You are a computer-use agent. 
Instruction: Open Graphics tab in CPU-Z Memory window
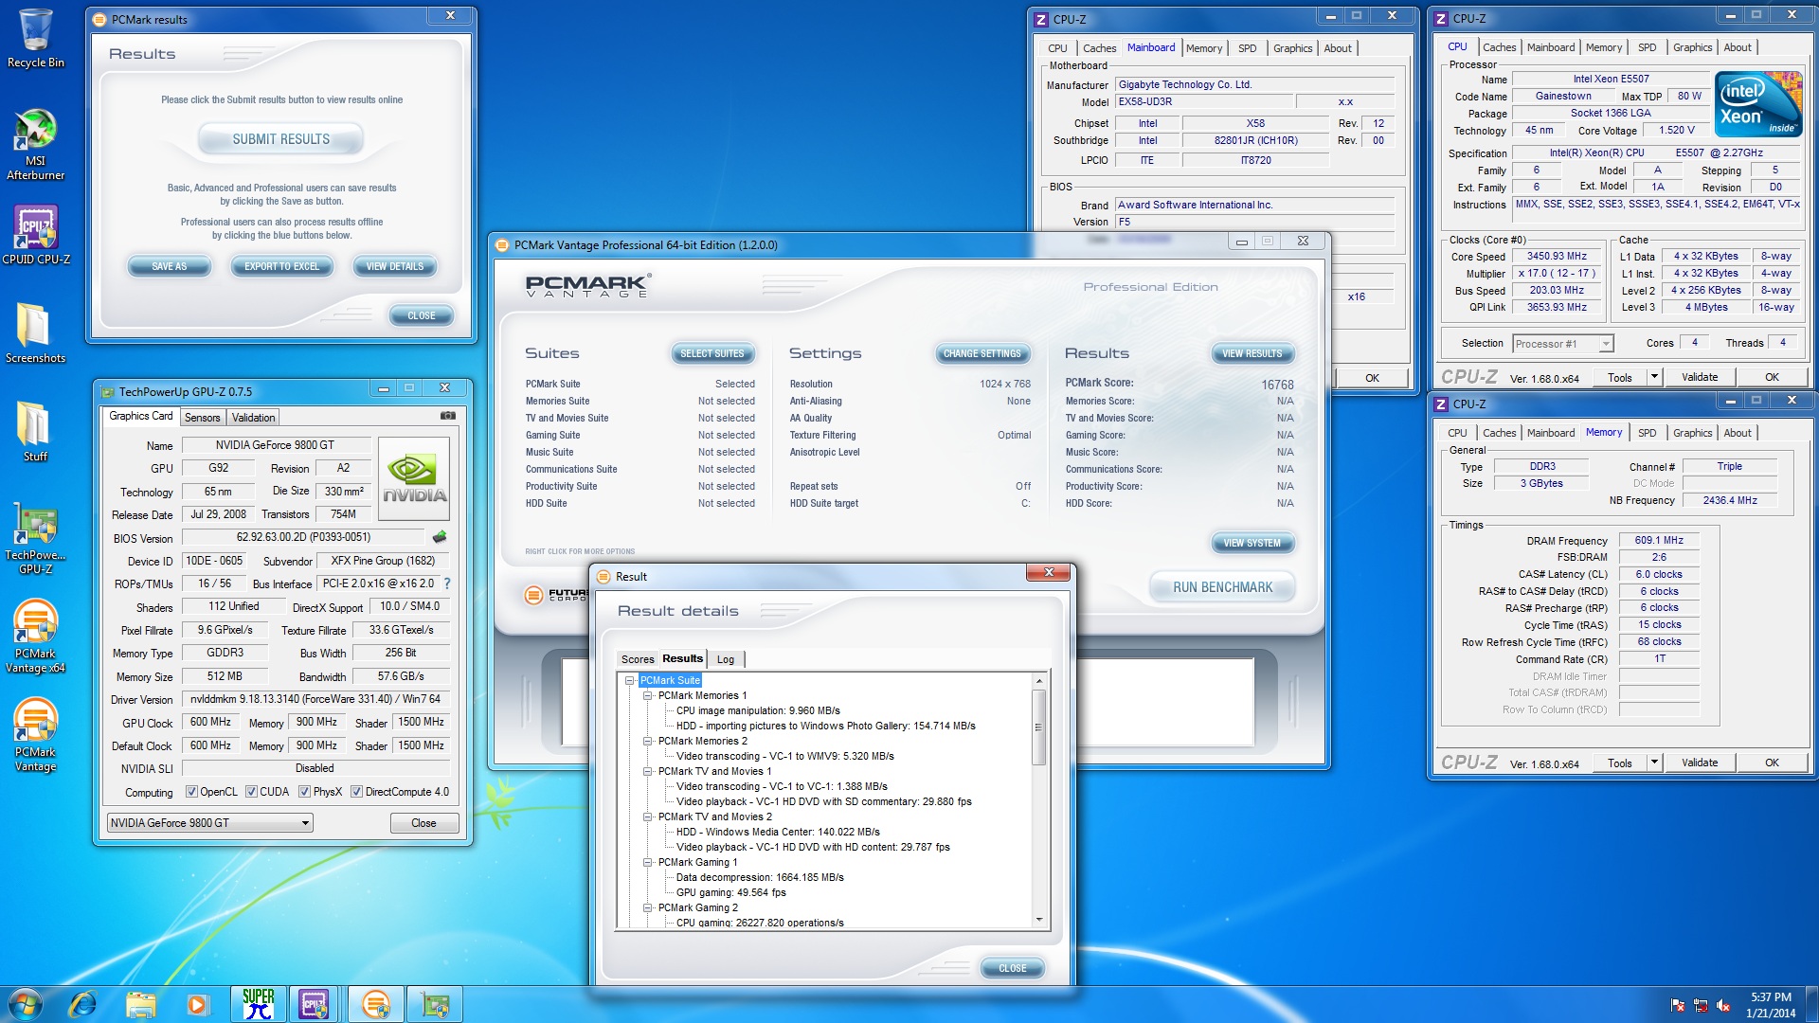point(1692,433)
